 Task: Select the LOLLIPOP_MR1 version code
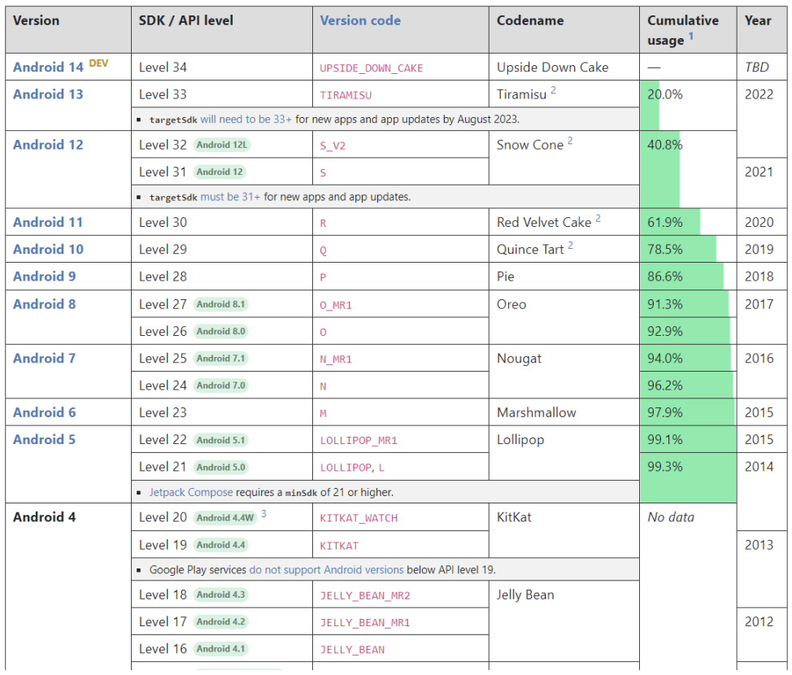359,441
